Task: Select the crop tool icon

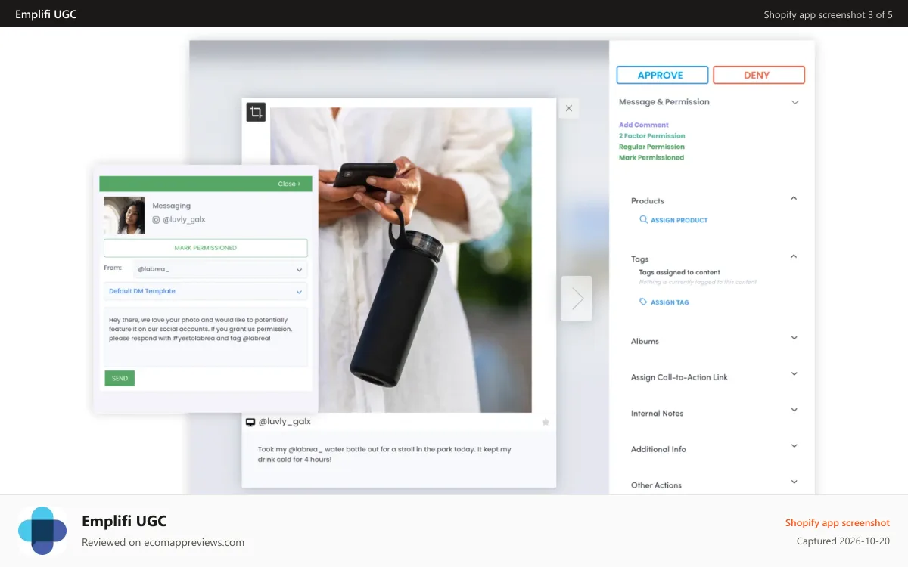Action: tap(256, 113)
